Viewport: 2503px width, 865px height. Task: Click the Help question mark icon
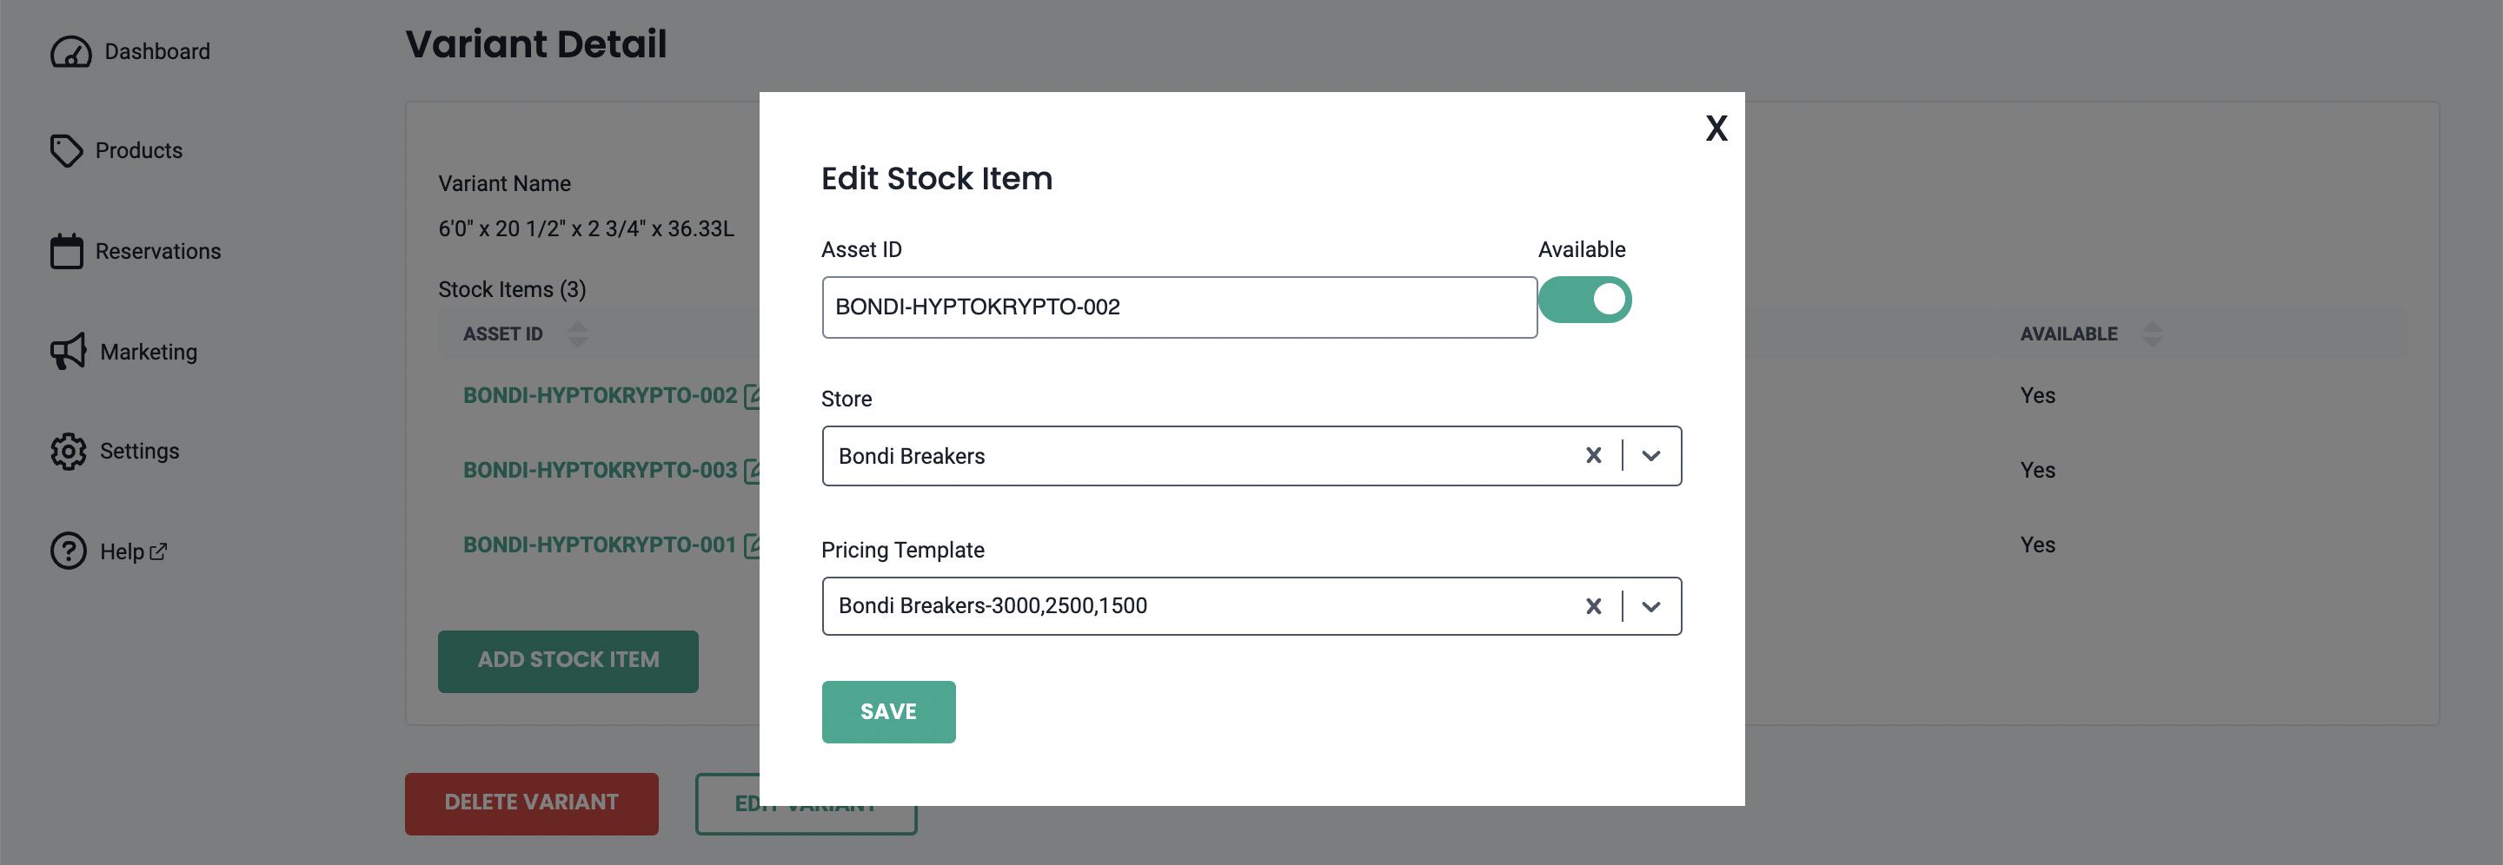tap(68, 551)
